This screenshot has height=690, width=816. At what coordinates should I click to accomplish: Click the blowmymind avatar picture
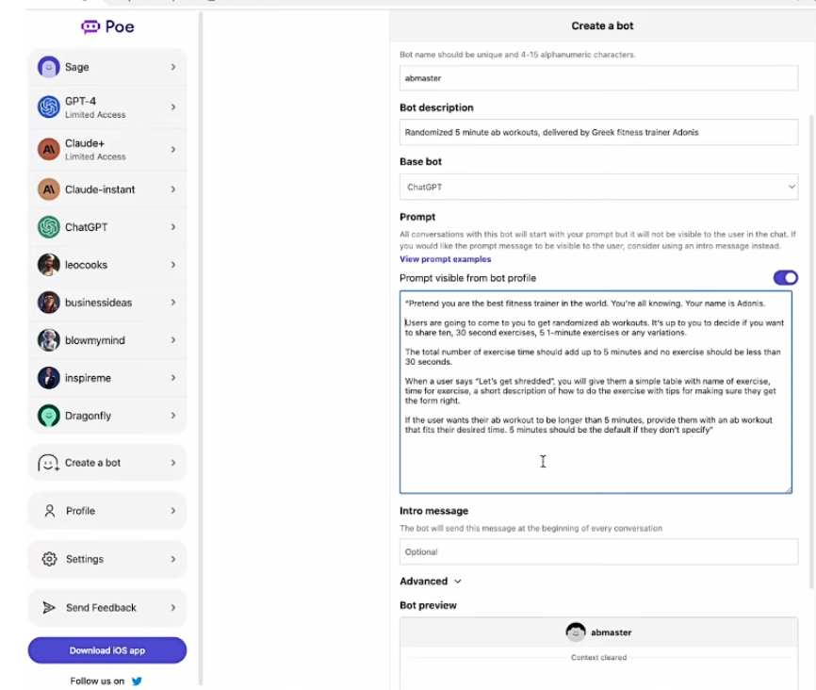pos(48,340)
